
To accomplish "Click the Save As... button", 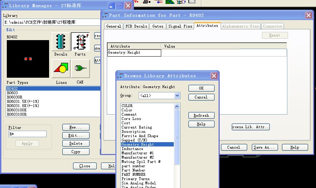I will (264, 147).
